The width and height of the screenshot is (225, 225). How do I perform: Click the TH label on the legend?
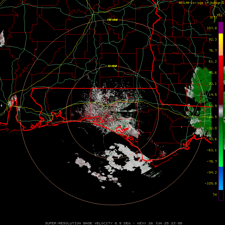215,195
